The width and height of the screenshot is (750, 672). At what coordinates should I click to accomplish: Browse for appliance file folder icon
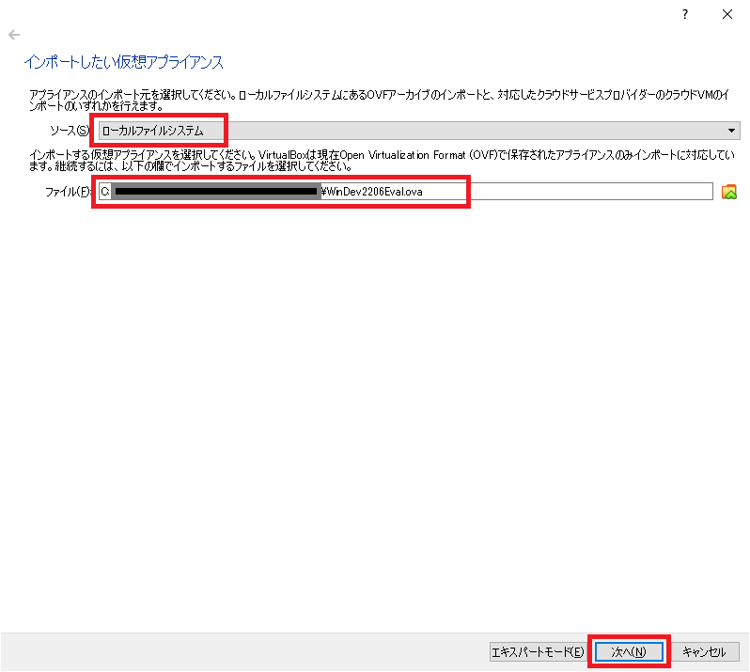coord(729,193)
